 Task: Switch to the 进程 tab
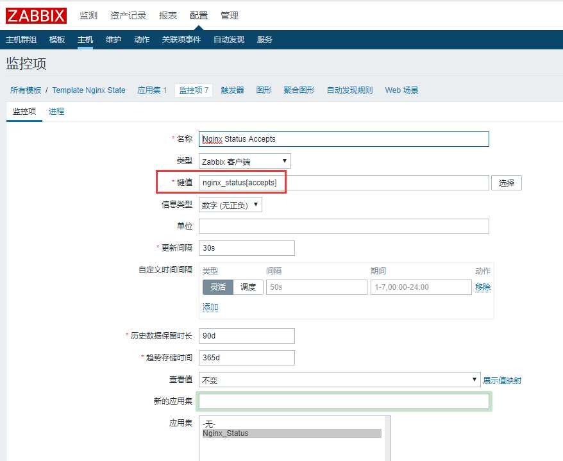click(x=56, y=112)
